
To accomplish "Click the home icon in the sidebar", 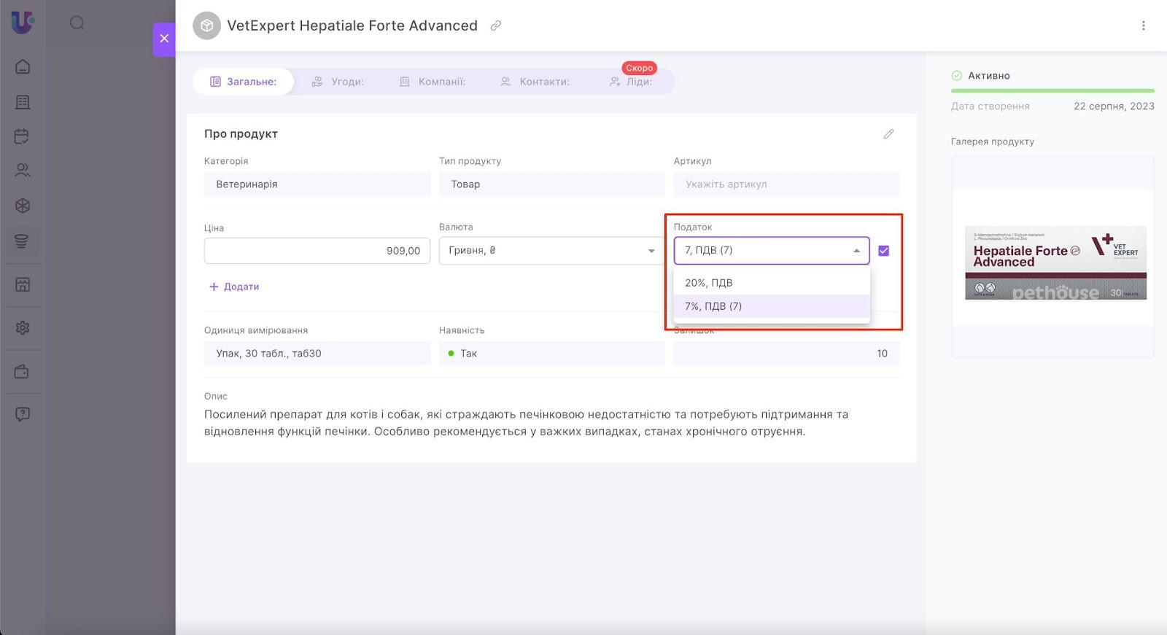I will [x=23, y=67].
